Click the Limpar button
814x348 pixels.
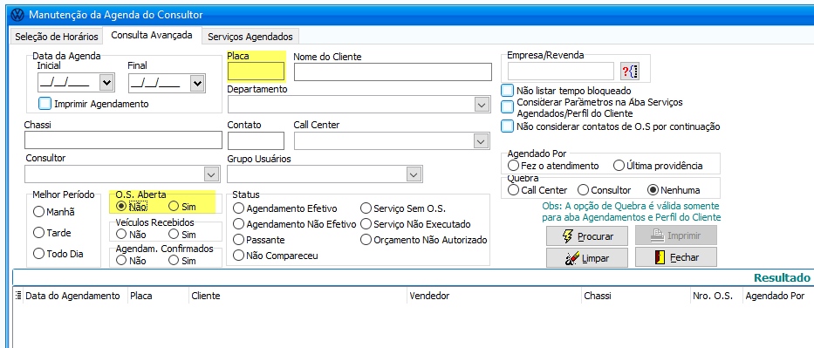[x=587, y=257]
